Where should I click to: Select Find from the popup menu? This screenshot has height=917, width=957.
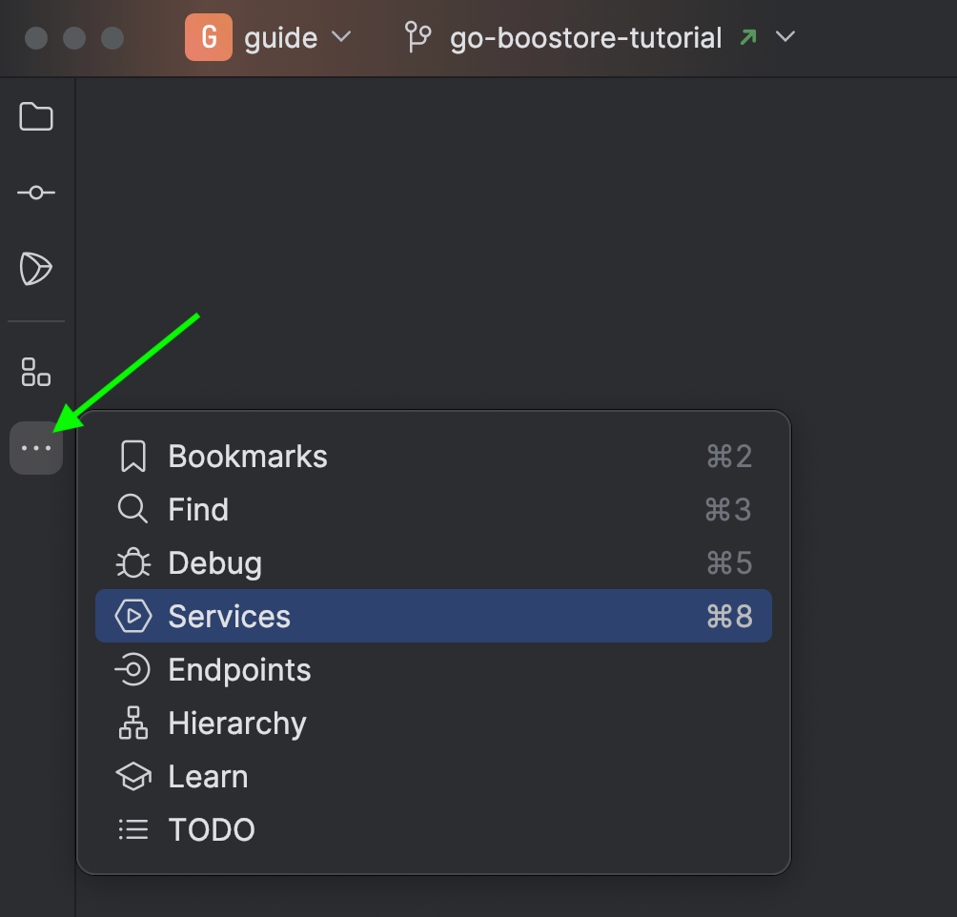[x=198, y=510]
